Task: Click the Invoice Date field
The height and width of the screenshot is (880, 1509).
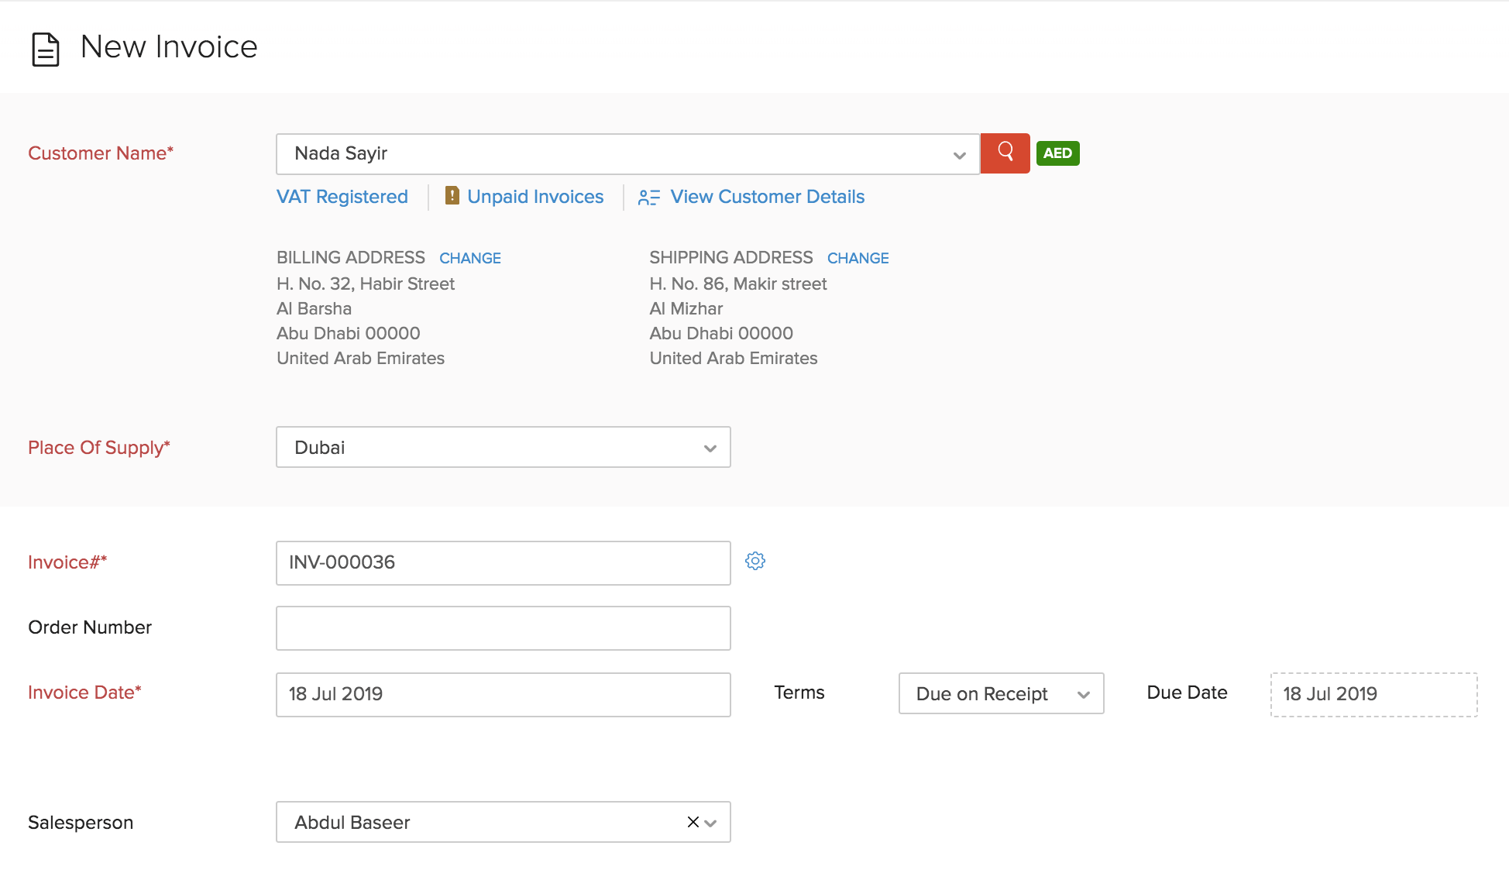Action: [503, 694]
